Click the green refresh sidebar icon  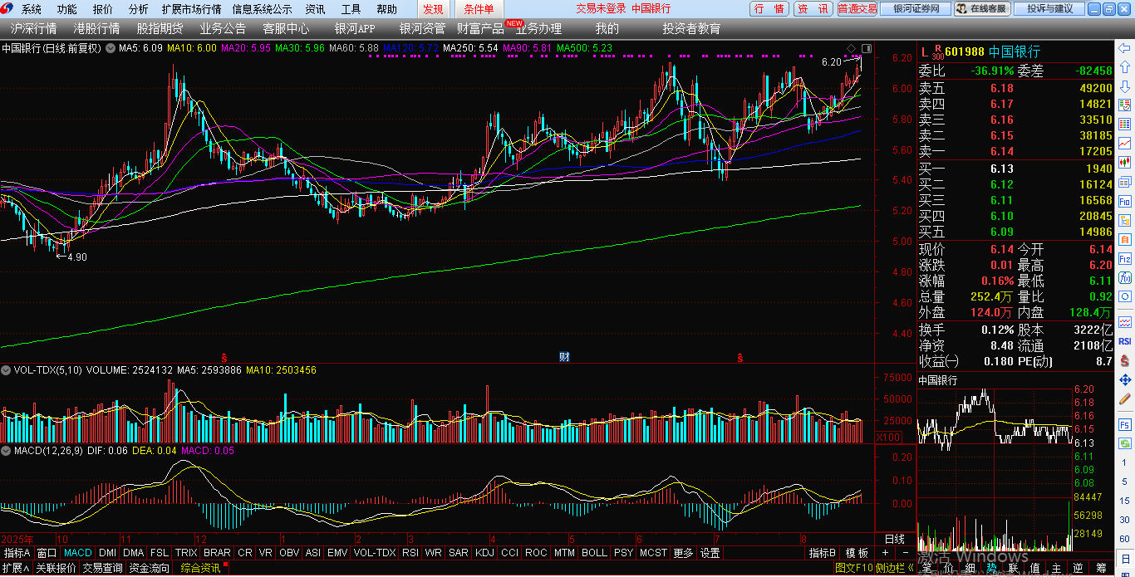click(1125, 443)
